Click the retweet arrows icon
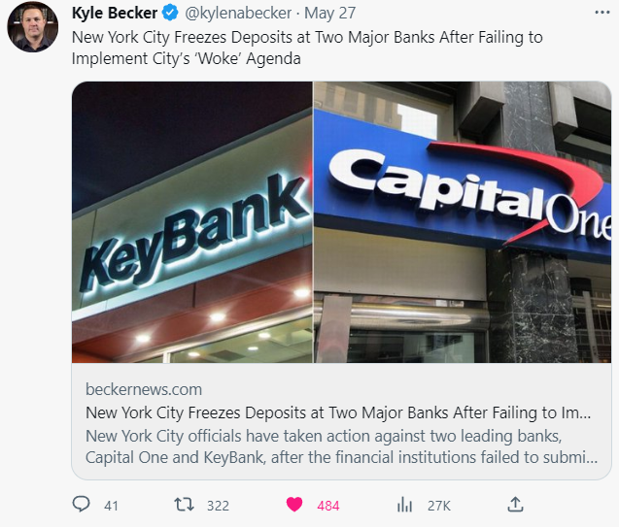619x527 pixels. coord(184,505)
